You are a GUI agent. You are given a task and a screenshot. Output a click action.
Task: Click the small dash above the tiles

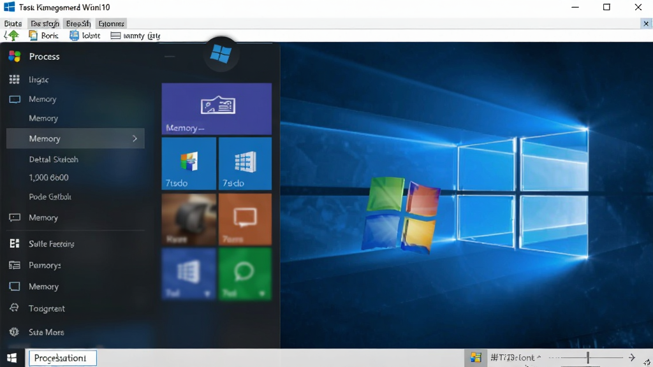[170, 56]
